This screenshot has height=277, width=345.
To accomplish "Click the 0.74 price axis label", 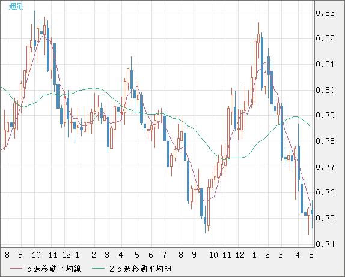I will click(x=325, y=244).
